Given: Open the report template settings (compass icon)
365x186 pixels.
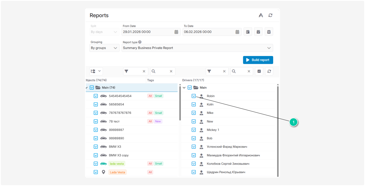Looking at the screenshot, I should tap(260, 15).
